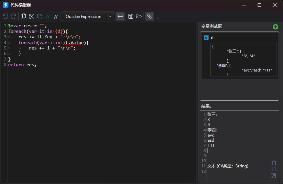Click result line 张三:
The image size is (283, 184).
[x=212, y=115]
